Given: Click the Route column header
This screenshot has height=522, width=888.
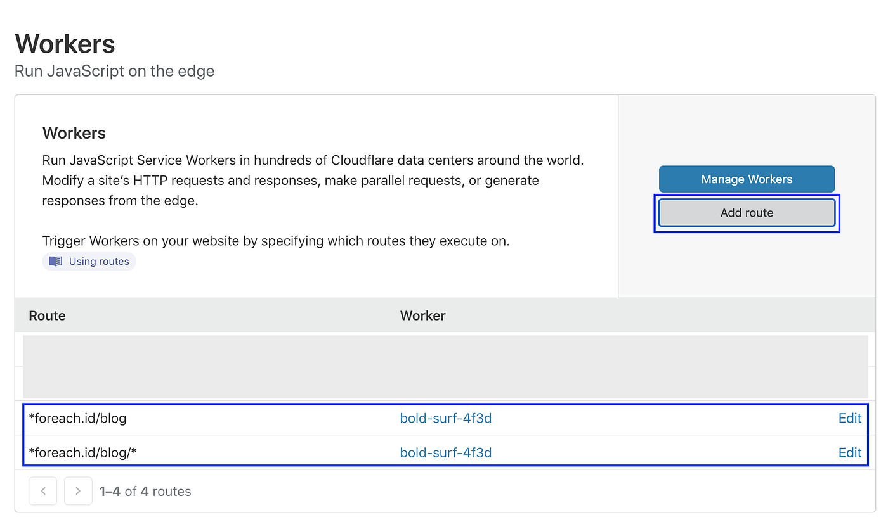Looking at the screenshot, I should 47,315.
